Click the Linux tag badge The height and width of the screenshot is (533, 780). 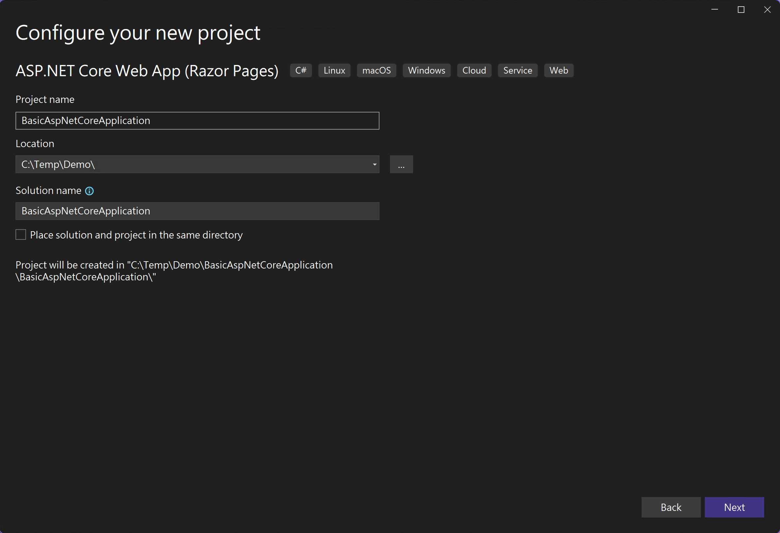pos(334,71)
